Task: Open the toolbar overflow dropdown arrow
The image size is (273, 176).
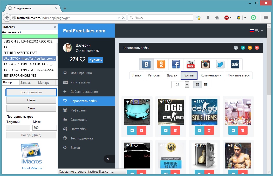Action: 245,18
